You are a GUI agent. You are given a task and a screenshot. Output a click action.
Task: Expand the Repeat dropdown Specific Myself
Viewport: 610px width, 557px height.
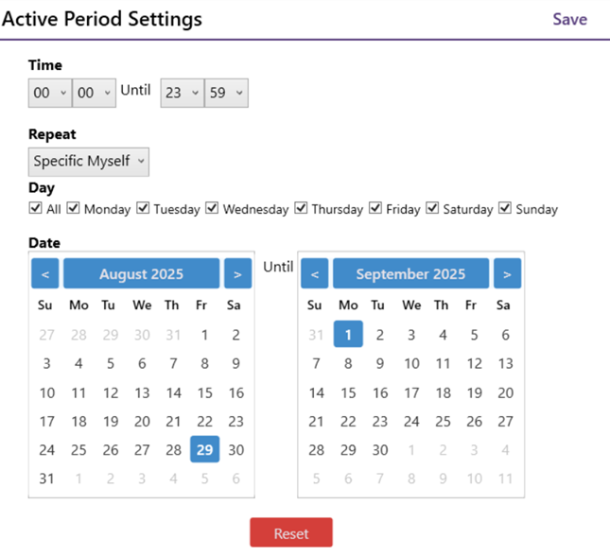coord(89,162)
